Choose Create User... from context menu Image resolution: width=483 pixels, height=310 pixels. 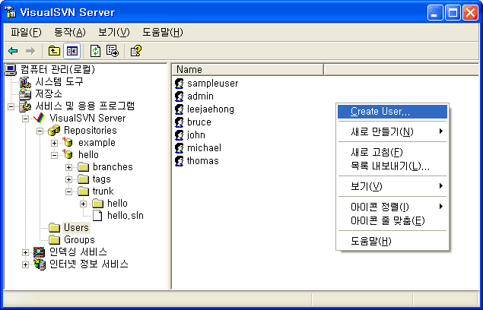click(x=380, y=112)
